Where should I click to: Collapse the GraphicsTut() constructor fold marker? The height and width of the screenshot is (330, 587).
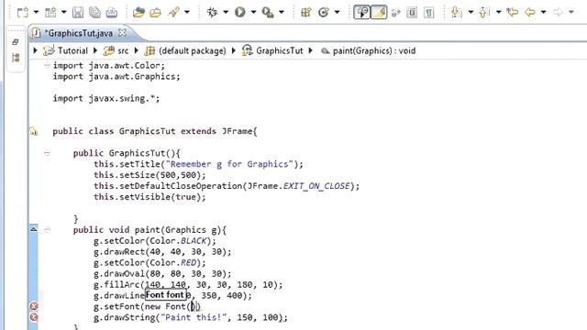[x=47, y=153]
